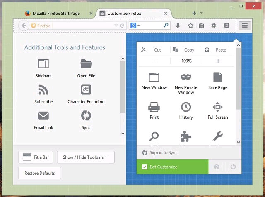Click the menu panel scrollbar up arrow
This screenshot has width=265, height=197.
tap(238, 45)
